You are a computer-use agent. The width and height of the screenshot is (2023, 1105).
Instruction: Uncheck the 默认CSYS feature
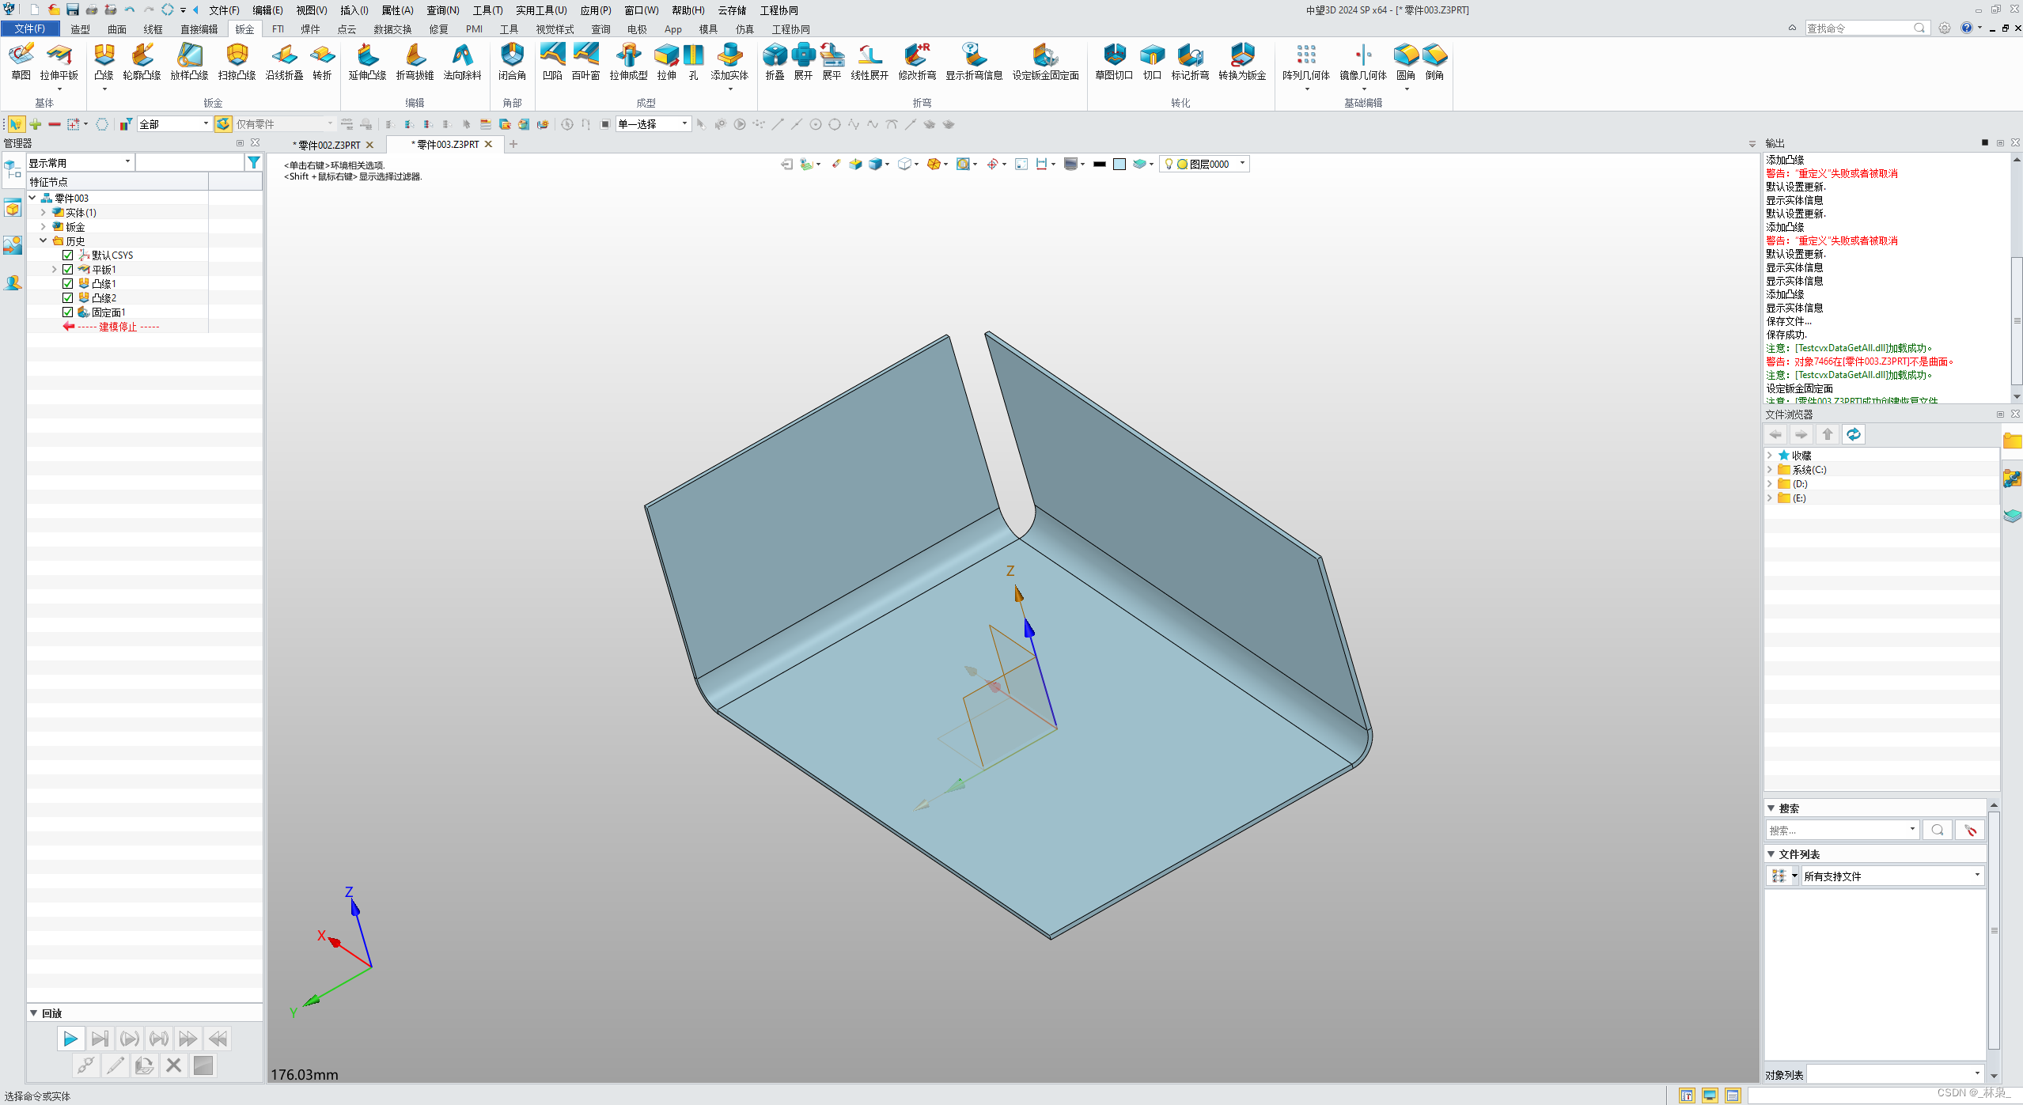pos(68,255)
